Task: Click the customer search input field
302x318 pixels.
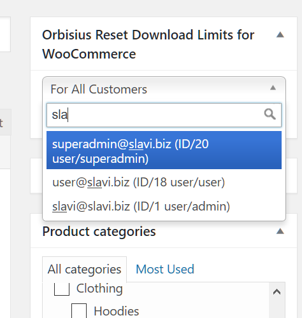Action: point(164,115)
